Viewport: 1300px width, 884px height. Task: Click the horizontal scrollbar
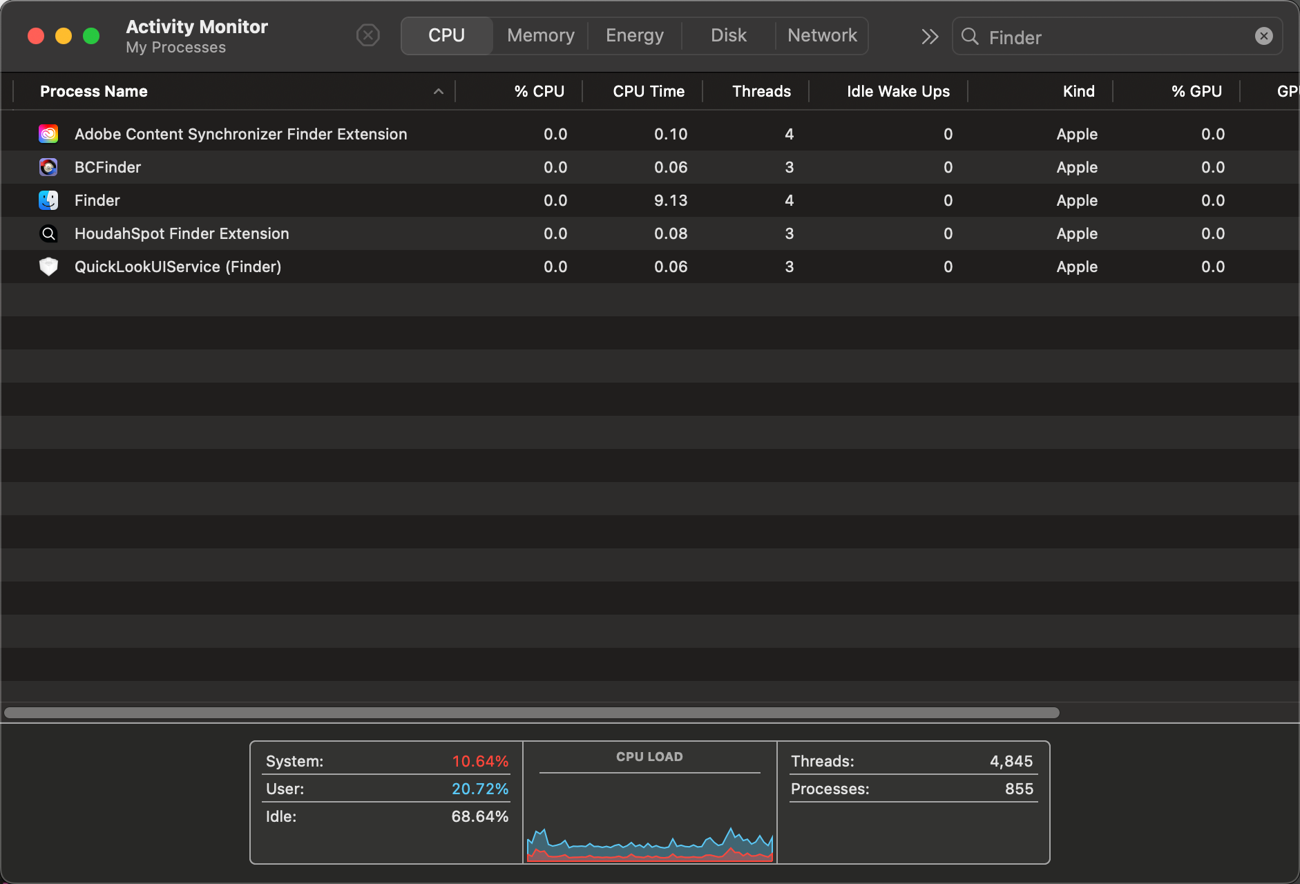click(532, 713)
